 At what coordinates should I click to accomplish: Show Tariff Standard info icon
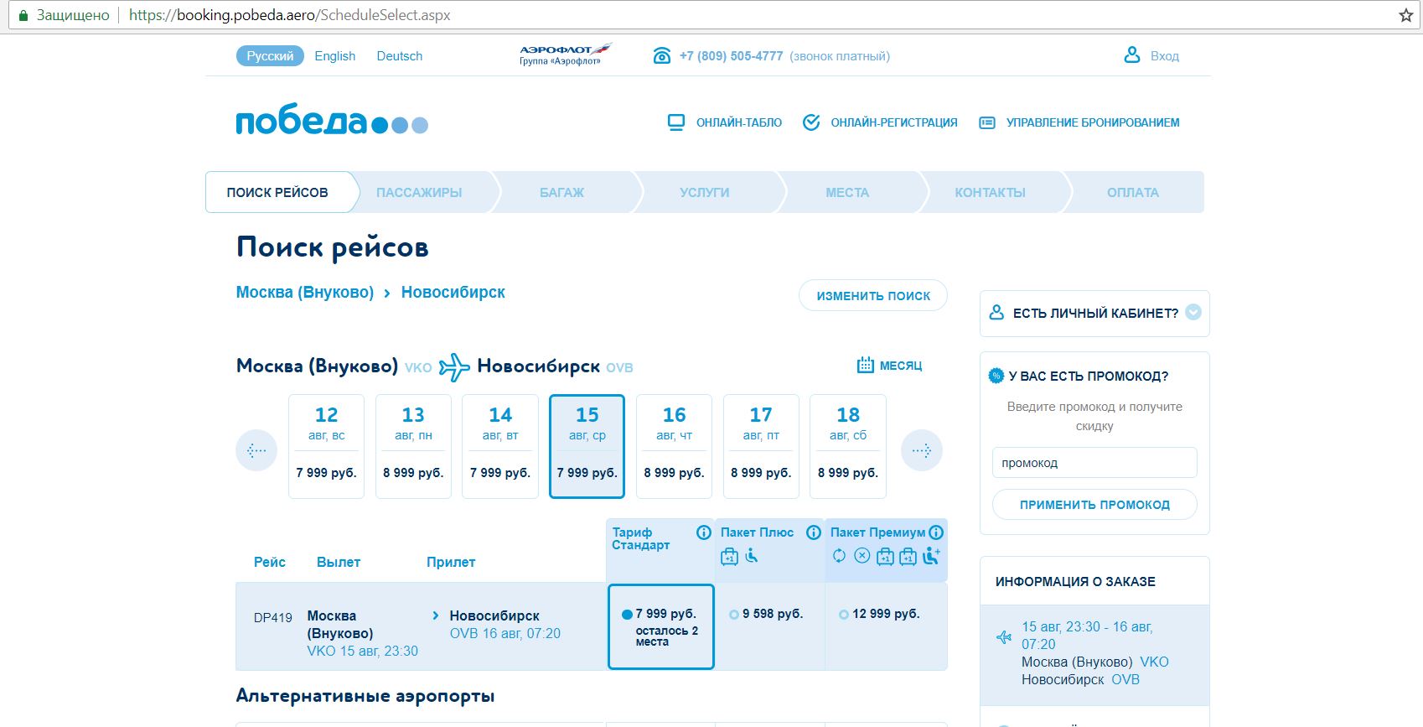[x=703, y=532]
